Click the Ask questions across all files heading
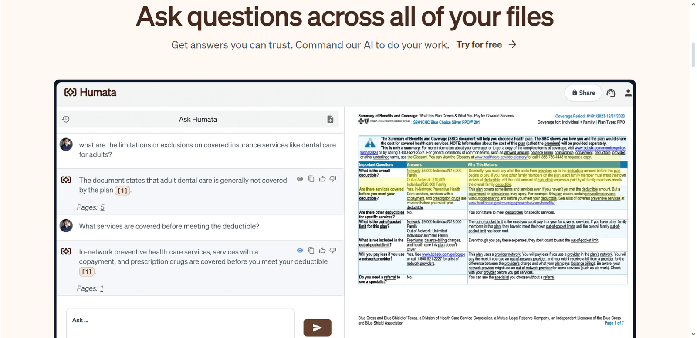This screenshot has height=338, width=697. click(x=345, y=17)
